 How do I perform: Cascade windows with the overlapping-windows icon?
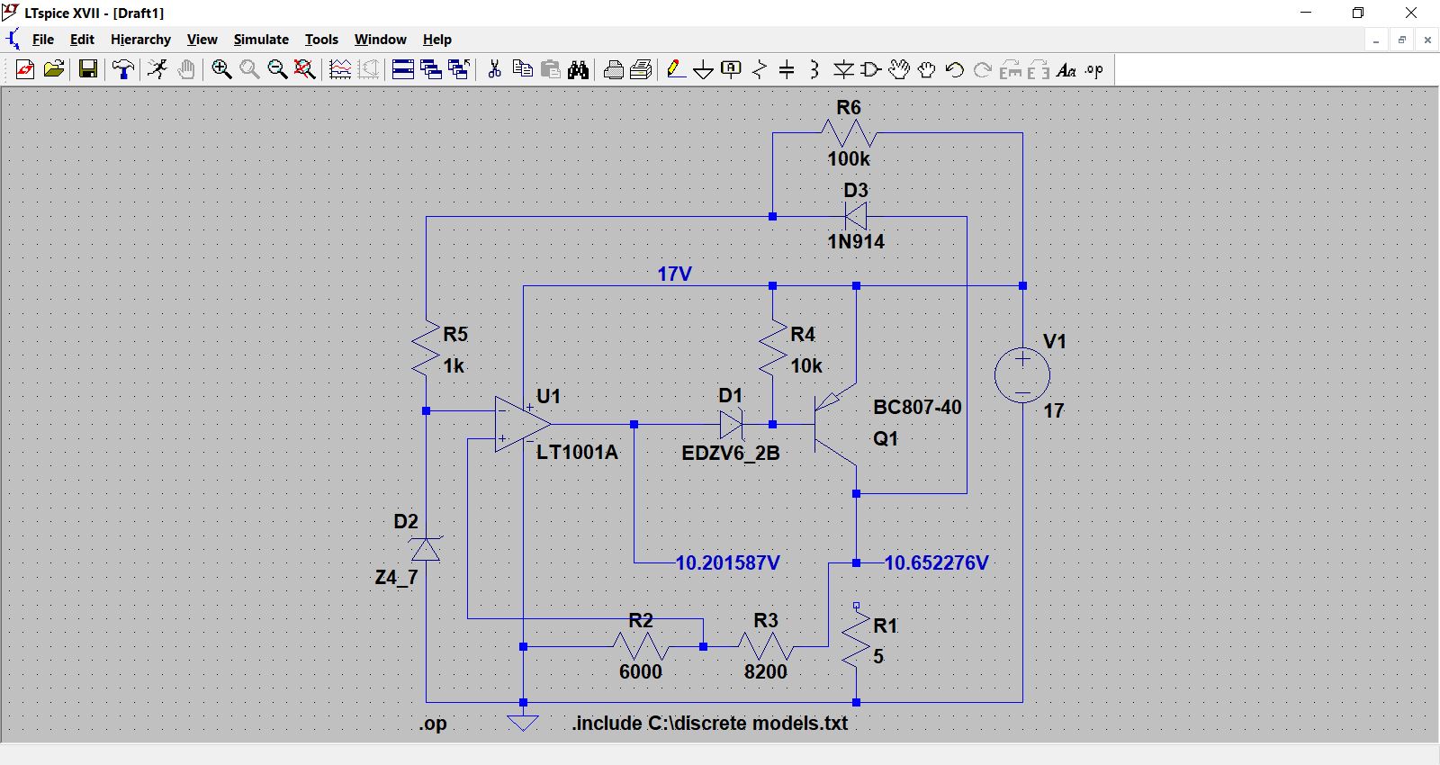431,69
